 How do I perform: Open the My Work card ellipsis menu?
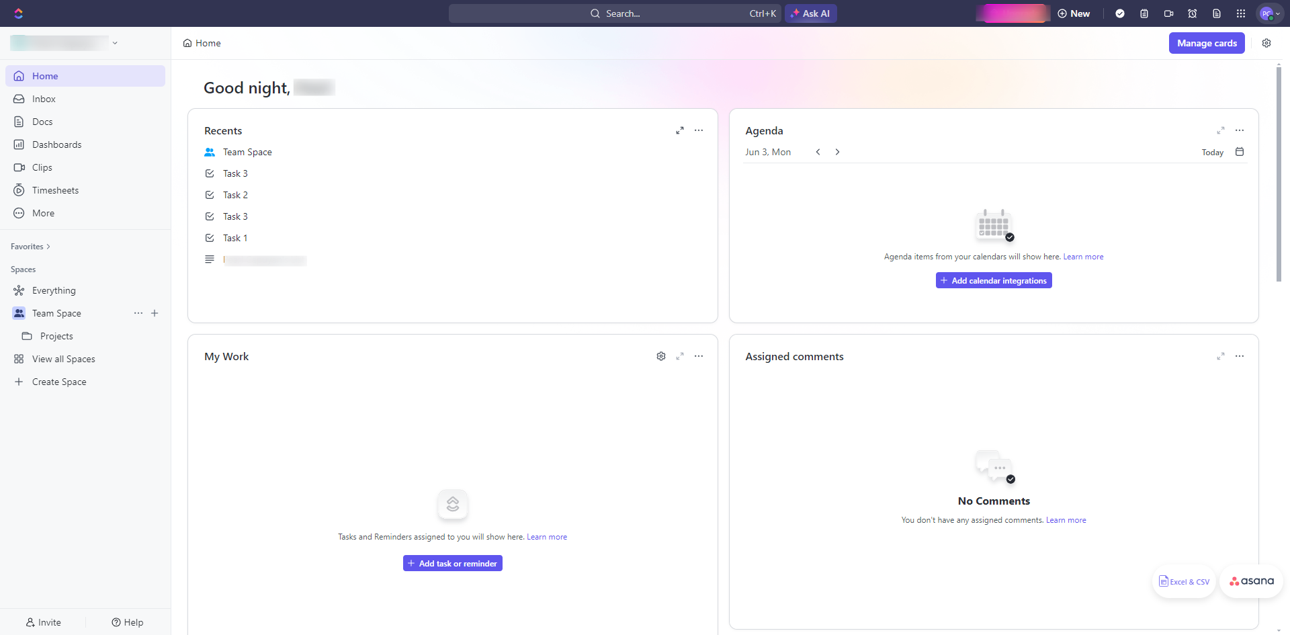pos(699,356)
